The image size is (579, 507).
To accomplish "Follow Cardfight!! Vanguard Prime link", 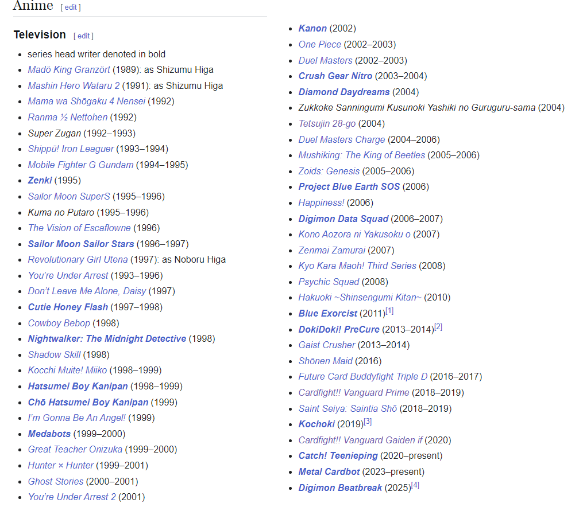I will [354, 393].
